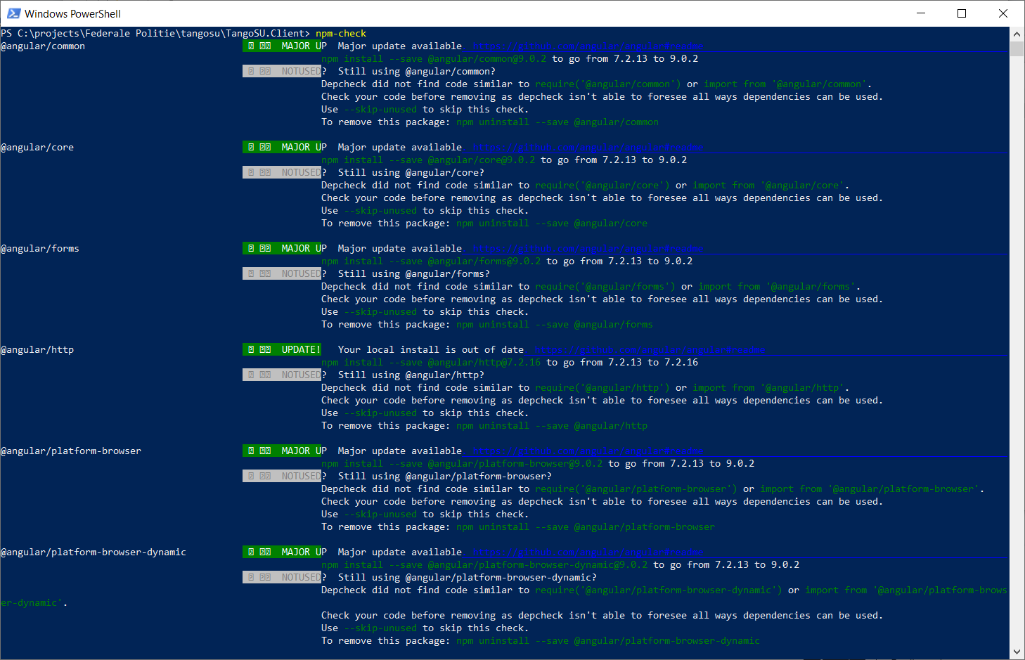1025x660 pixels.
Task: Click 'npm install --save @angular/common@9.0.2' command
Action: point(434,58)
